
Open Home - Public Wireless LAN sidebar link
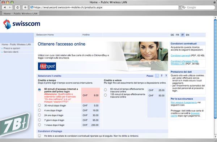(16, 44)
